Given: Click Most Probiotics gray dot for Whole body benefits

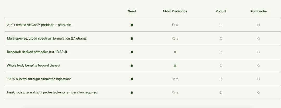Looking at the screenshot, I should coord(175,66).
